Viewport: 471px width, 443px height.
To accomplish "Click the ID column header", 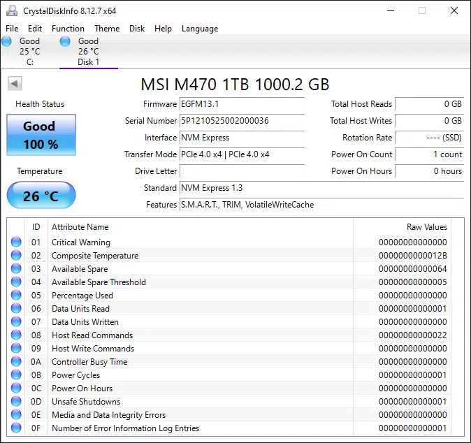I will coord(36,227).
